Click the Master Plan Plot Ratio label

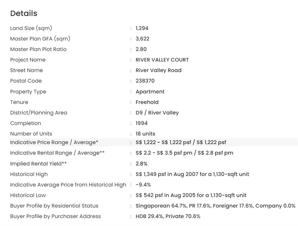tap(38, 49)
